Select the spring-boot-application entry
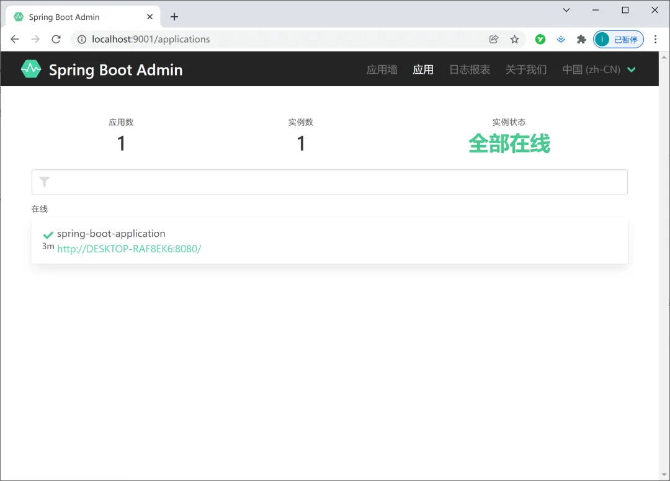This screenshot has width=670, height=481. pyautogui.click(x=112, y=234)
